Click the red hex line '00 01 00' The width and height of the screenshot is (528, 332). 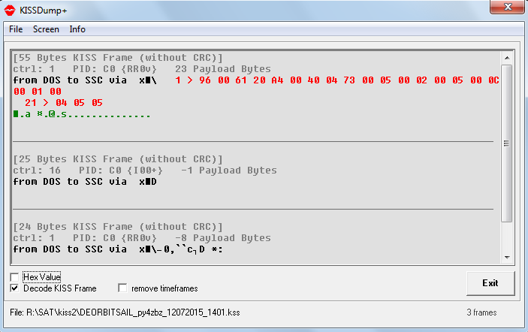coord(38,92)
